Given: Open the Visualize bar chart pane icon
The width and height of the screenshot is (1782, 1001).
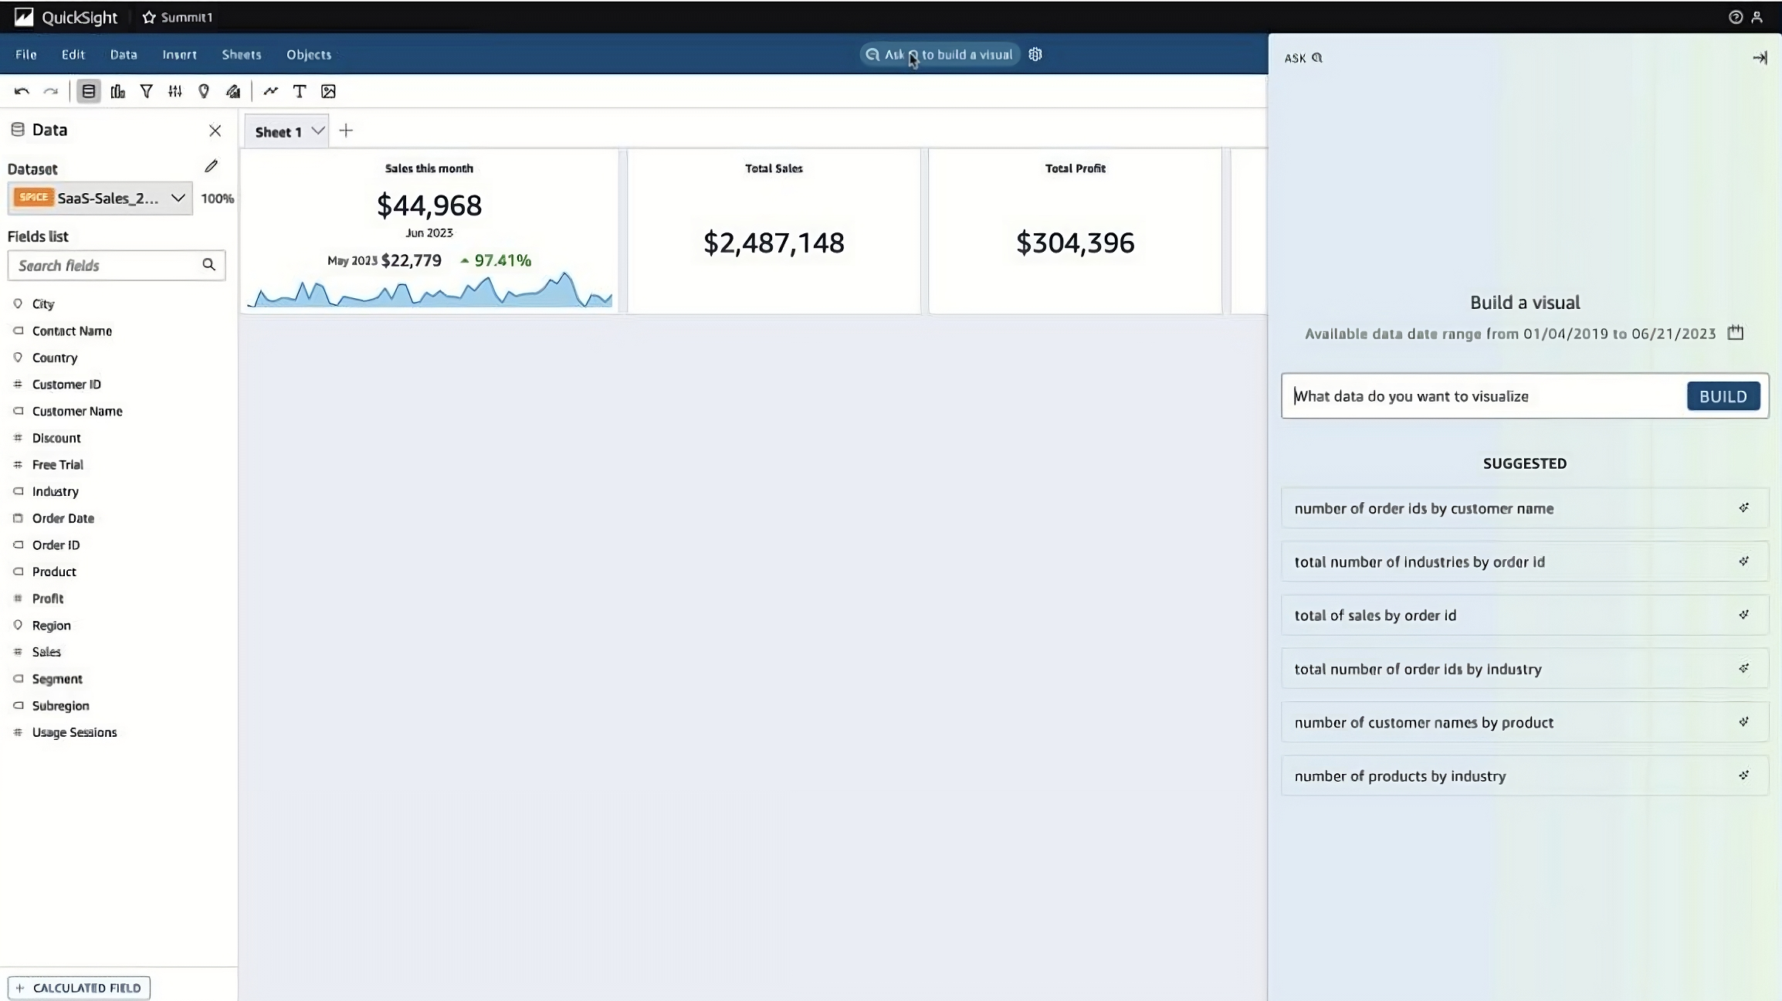Looking at the screenshot, I should (x=117, y=91).
